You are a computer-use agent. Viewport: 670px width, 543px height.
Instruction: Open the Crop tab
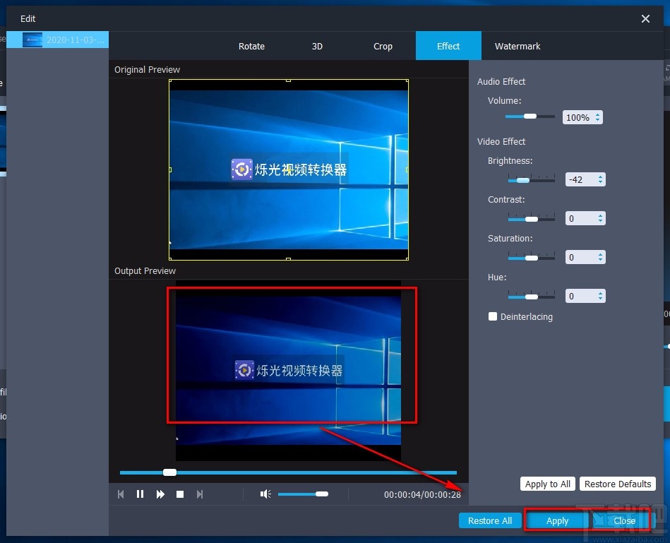point(383,46)
